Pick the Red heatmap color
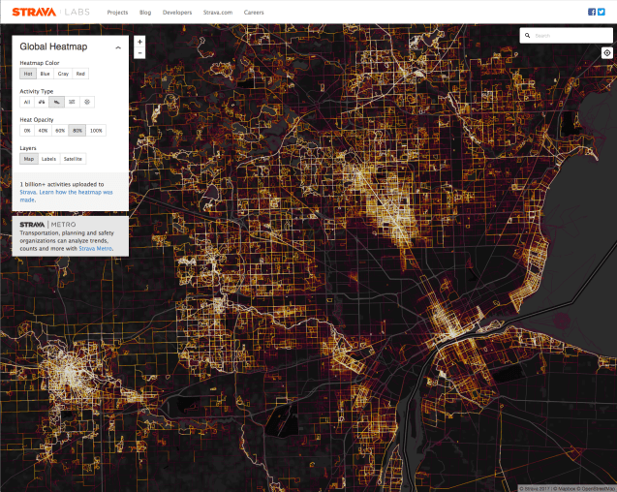 [x=80, y=74]
